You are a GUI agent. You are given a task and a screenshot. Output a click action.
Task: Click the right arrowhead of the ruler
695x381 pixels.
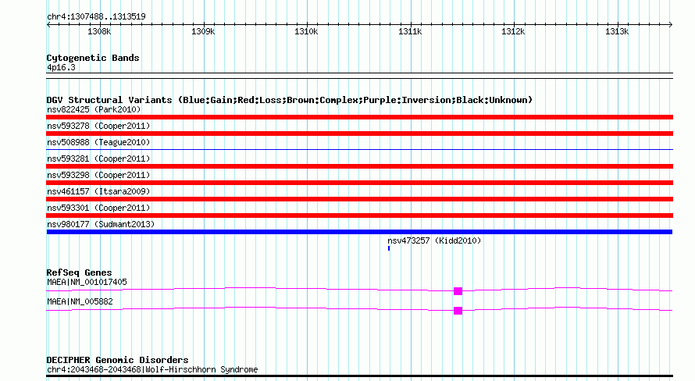[x=671, y=24]
